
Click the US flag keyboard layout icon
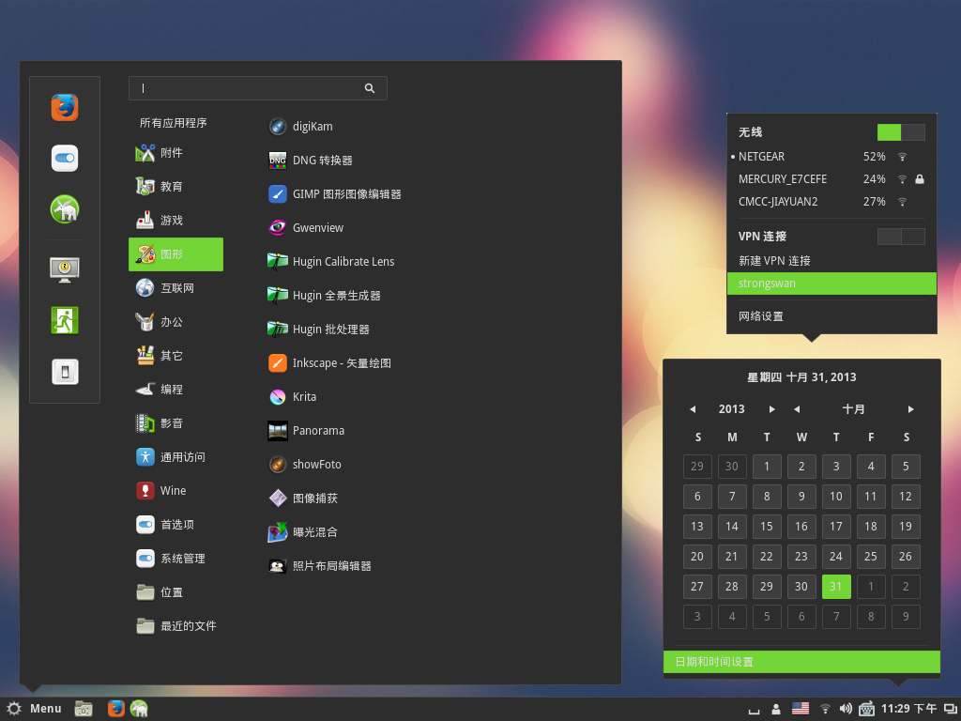pyautogui.click(x=801, y=708)
